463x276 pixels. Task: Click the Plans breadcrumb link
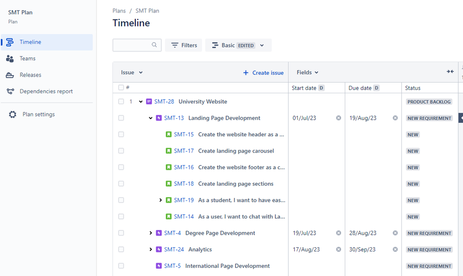coord(119,11)
